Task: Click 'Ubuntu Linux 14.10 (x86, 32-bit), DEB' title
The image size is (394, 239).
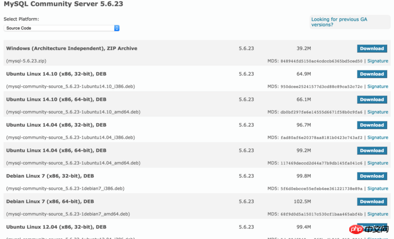Action: pos(56,74)
